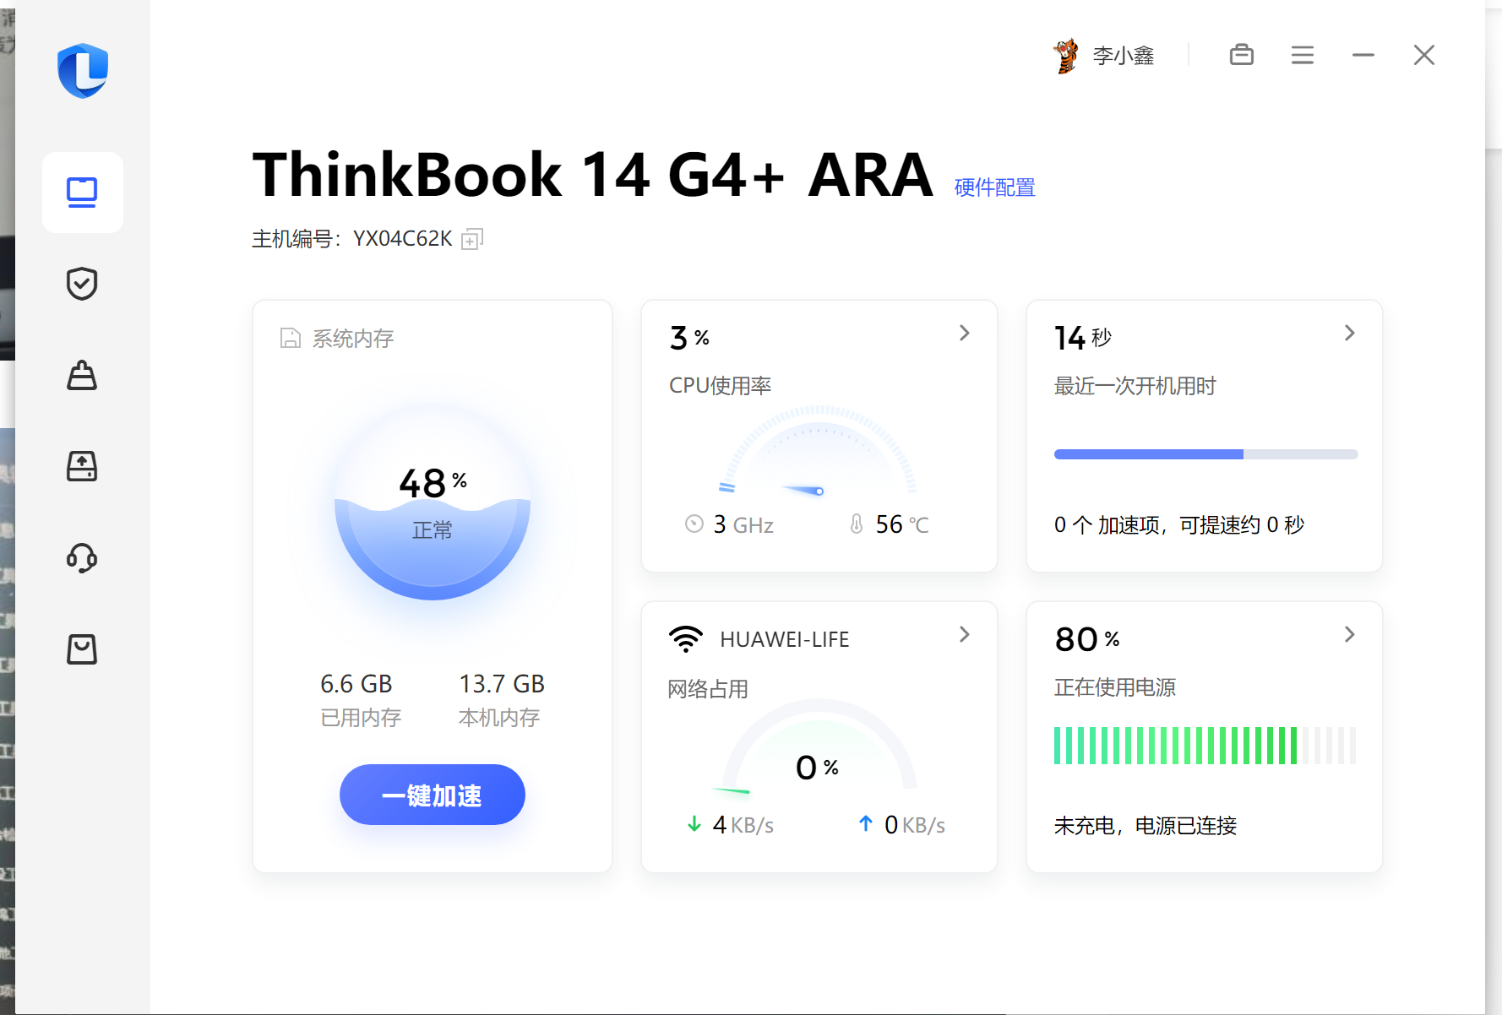Open the shopping bag store icon

tap(82, 649)
